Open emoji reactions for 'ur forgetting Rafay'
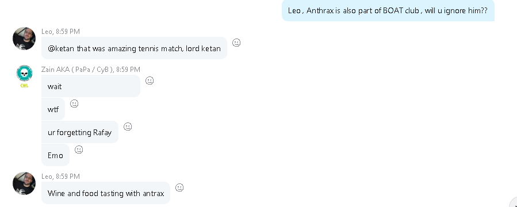 point(128,126)
